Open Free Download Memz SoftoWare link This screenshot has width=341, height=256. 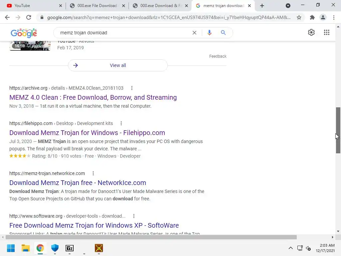click(94, 225)
